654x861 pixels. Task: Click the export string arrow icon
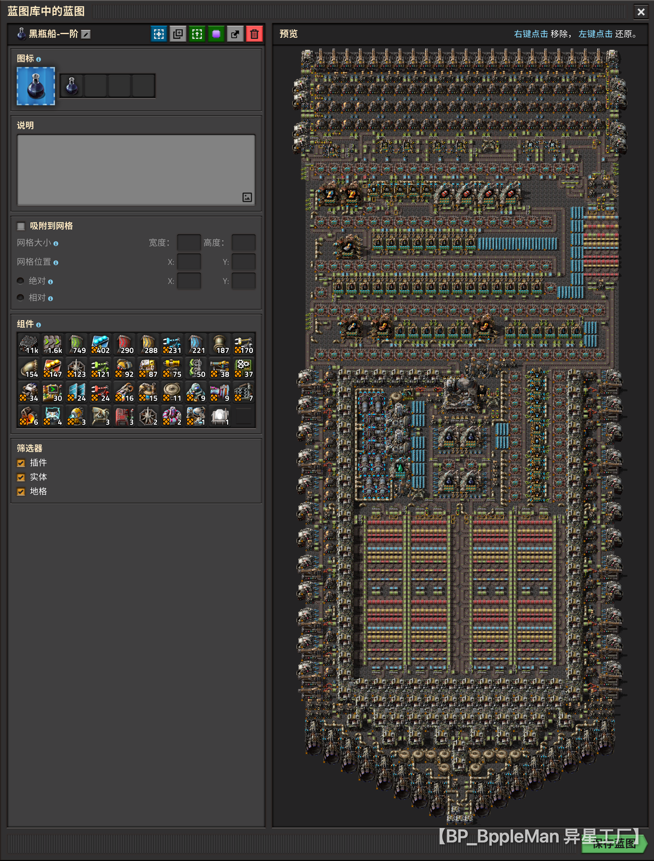click(235, 34)
